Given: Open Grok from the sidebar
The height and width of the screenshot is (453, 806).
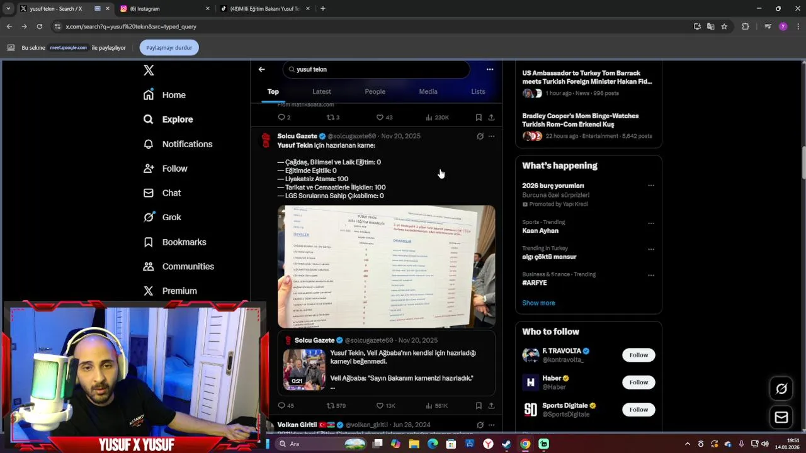Looking at the screenshot, I should point(162,217).
